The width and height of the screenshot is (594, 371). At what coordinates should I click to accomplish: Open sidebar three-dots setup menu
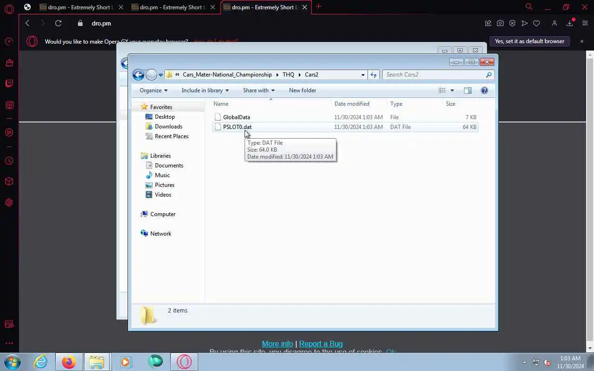[x=9, y=344]
